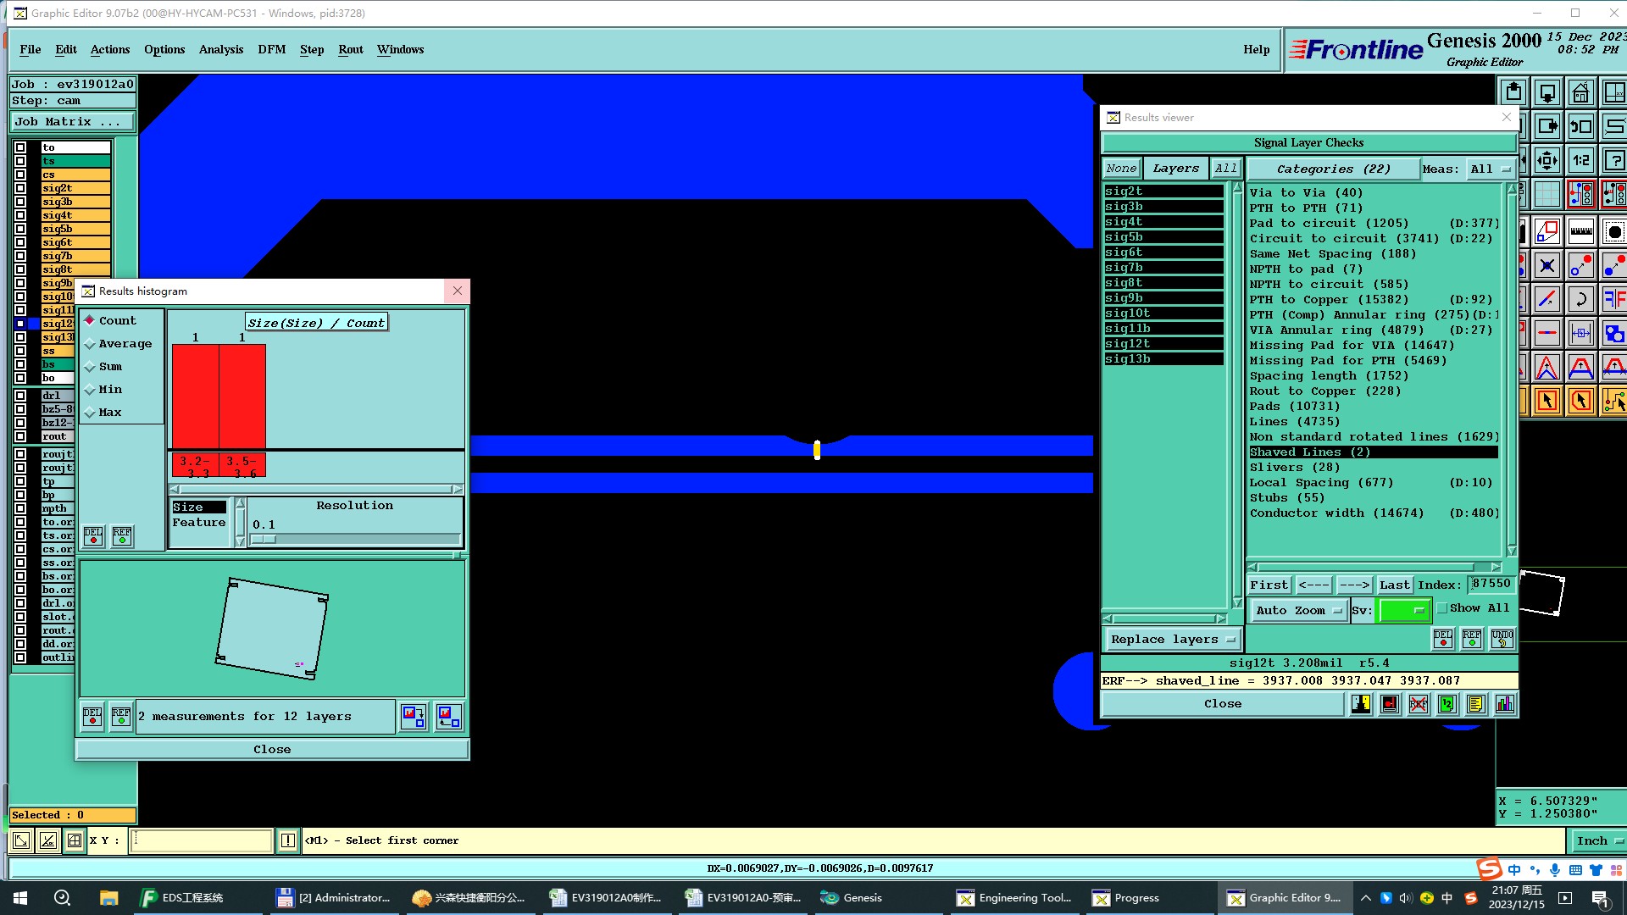
Task: Click the UNDO icon in Results viewer
Action: pos(1502,638)
